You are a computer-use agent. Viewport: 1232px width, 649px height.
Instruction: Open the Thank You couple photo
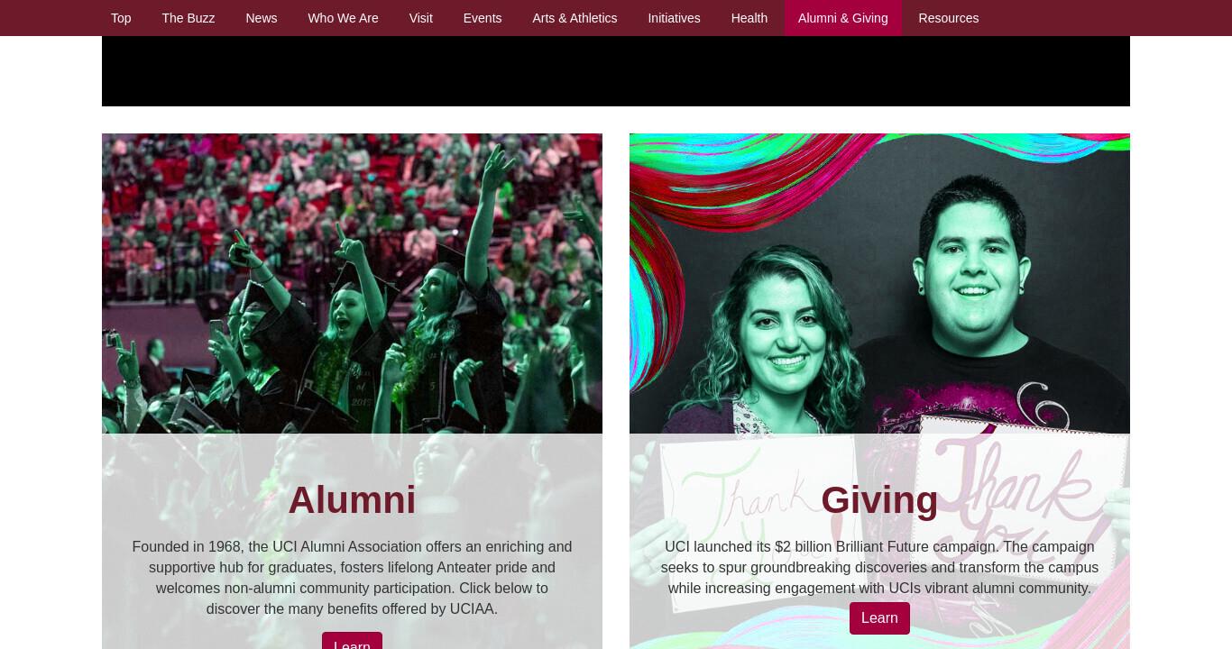(879, 283)
